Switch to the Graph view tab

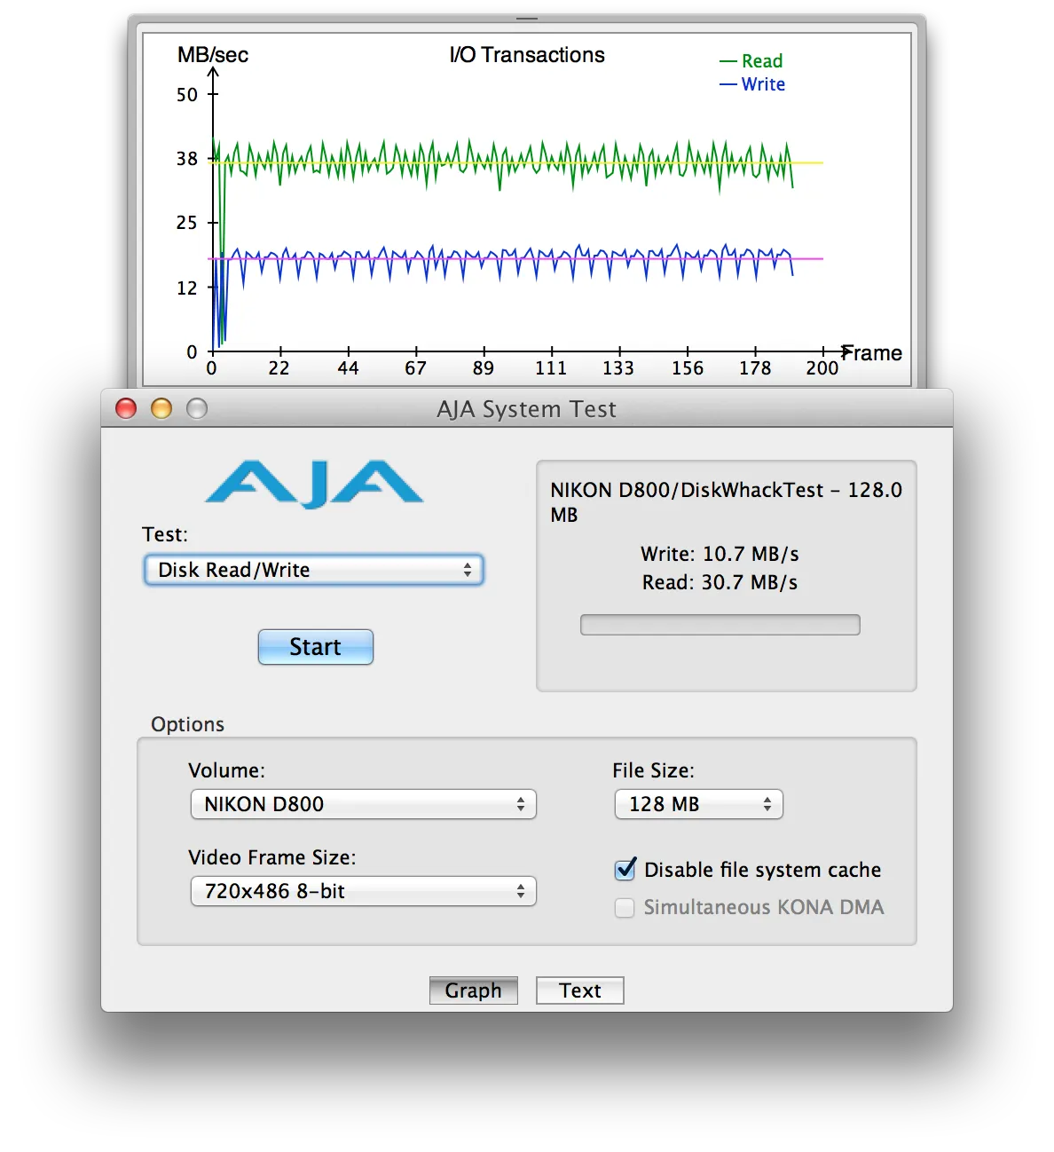(473, 990)
